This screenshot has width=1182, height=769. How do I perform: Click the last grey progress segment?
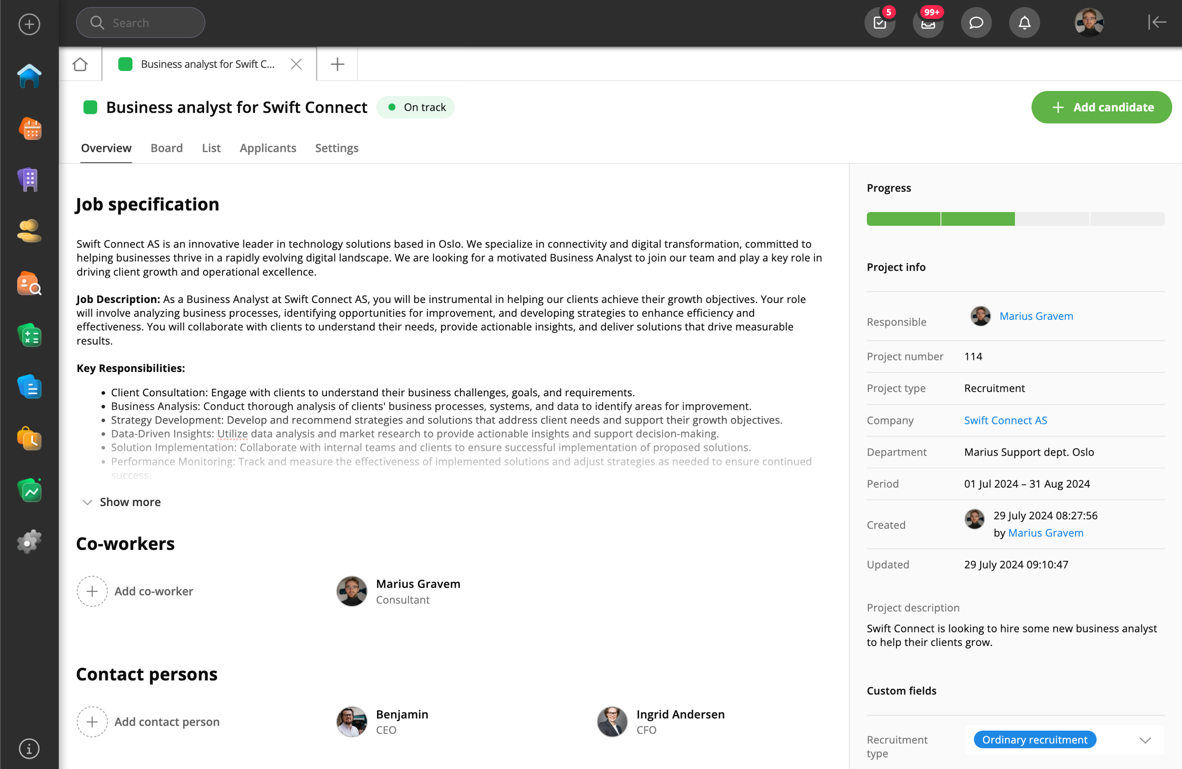(1127, 219)
